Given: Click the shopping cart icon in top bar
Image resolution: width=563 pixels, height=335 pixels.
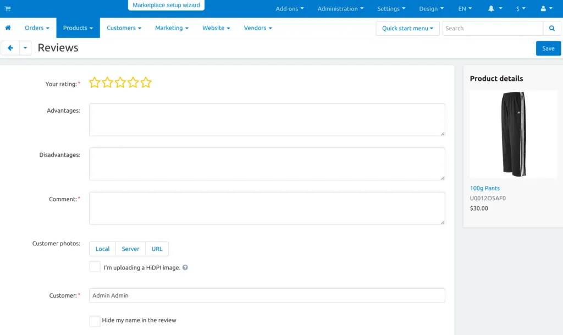Looking at the screenshot, I should [8, 9].
